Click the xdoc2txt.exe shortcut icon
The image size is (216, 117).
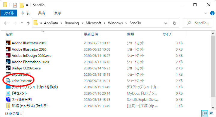click(x=8, y=81)
